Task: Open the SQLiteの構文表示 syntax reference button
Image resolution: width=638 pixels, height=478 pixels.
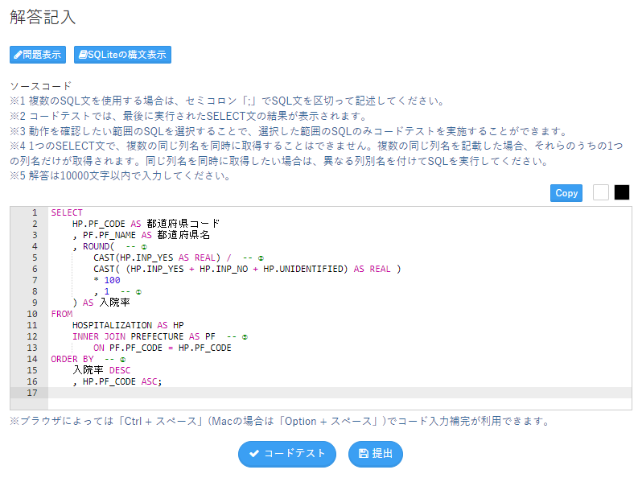Action: [122, 55]
